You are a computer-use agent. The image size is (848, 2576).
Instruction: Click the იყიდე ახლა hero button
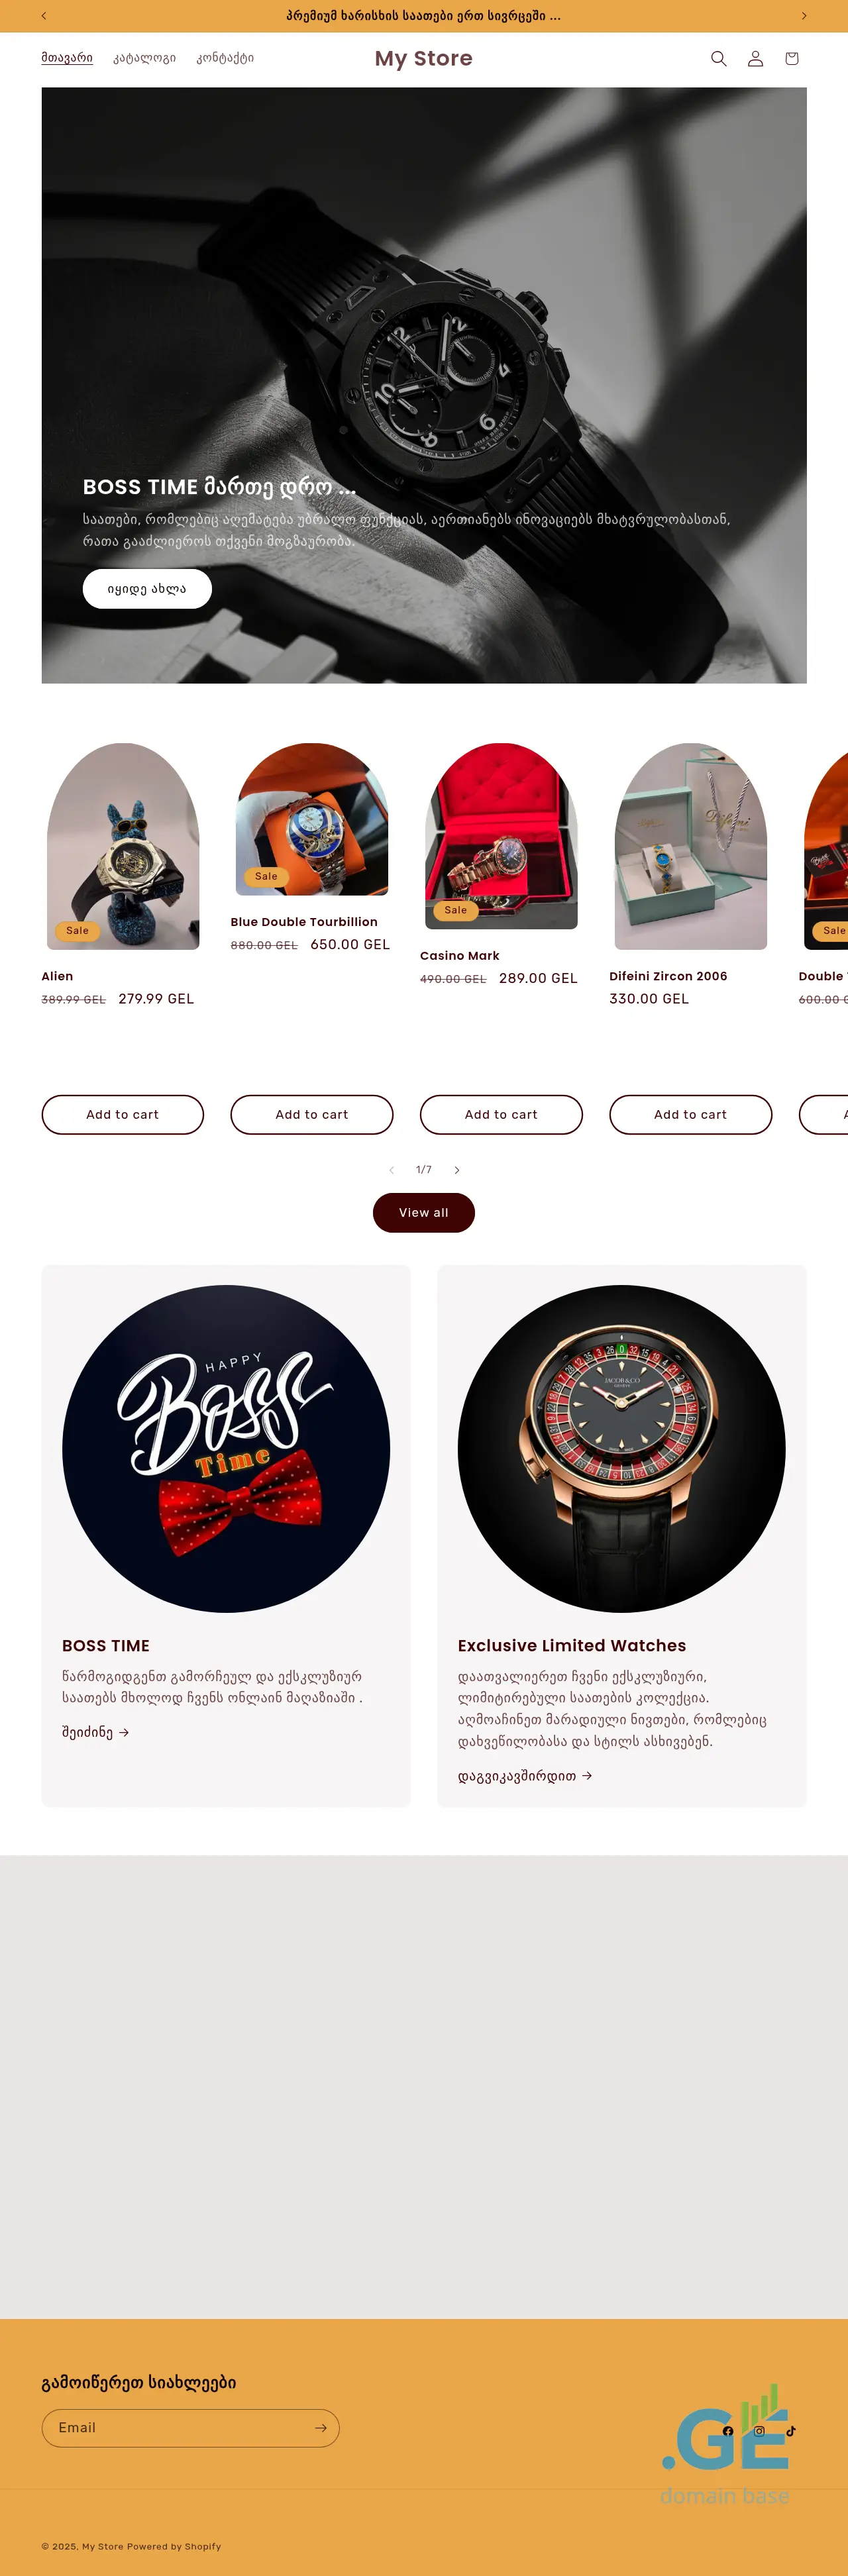point(147,589)
